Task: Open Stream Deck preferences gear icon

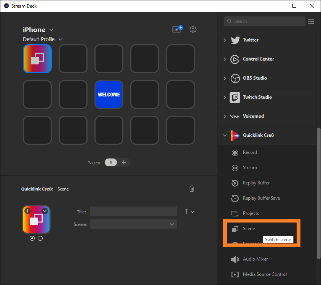Action: (x=193, y=29)
